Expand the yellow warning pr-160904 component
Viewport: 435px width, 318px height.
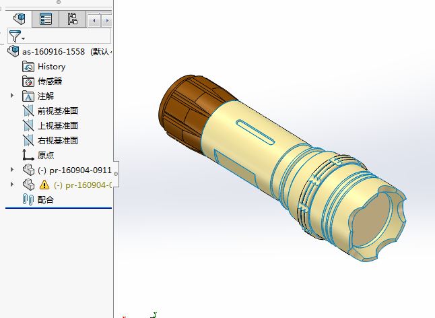point(11,184)
